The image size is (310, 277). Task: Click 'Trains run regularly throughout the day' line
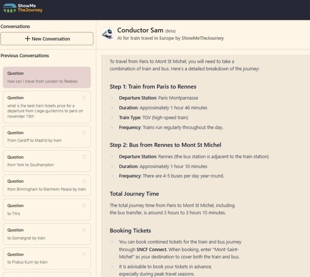click(171, 128)
